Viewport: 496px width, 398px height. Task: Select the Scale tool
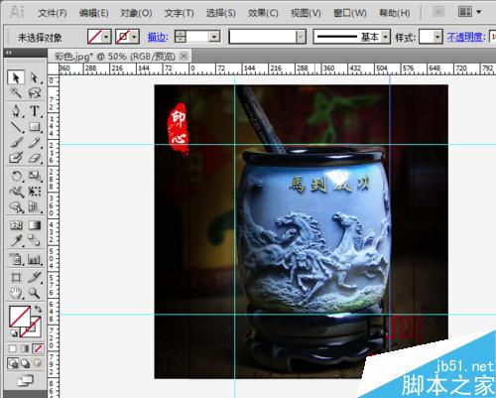(35, 176)
